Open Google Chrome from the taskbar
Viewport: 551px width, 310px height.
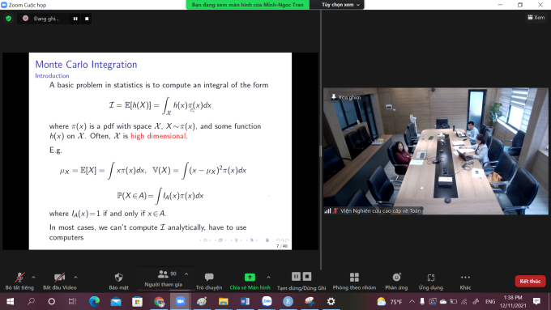pyautogui.click(x=159, y=301)
